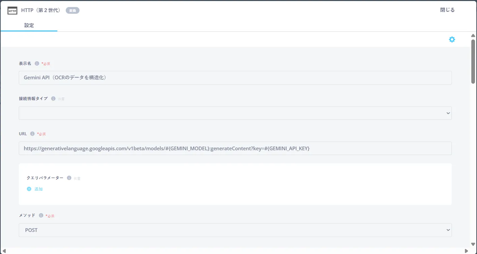The image size is (477, 254).
Task: Click the info icon beside クエリパラメーター
Action: (x=69, y=178)
